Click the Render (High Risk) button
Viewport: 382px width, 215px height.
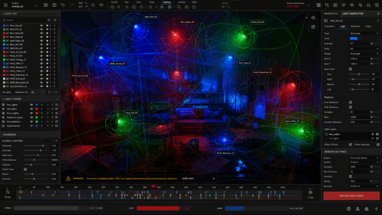click(351, 196)
